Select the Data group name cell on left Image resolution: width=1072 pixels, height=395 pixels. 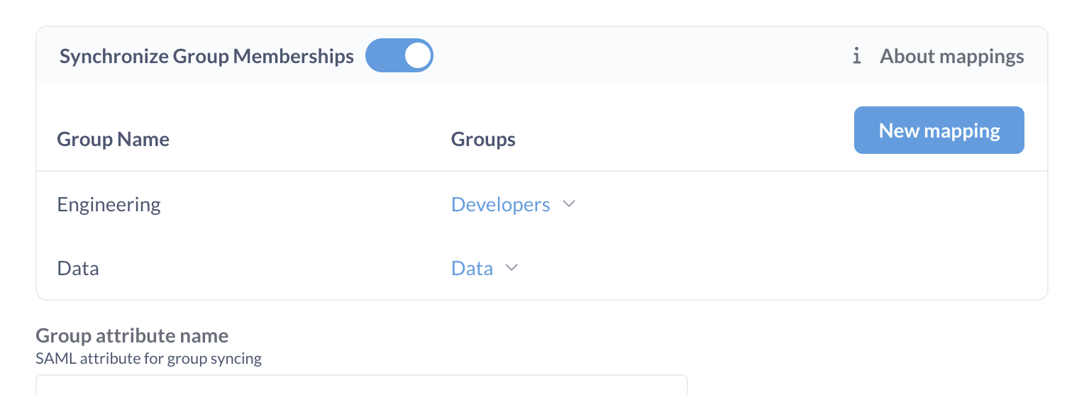(x=77, y=269)
